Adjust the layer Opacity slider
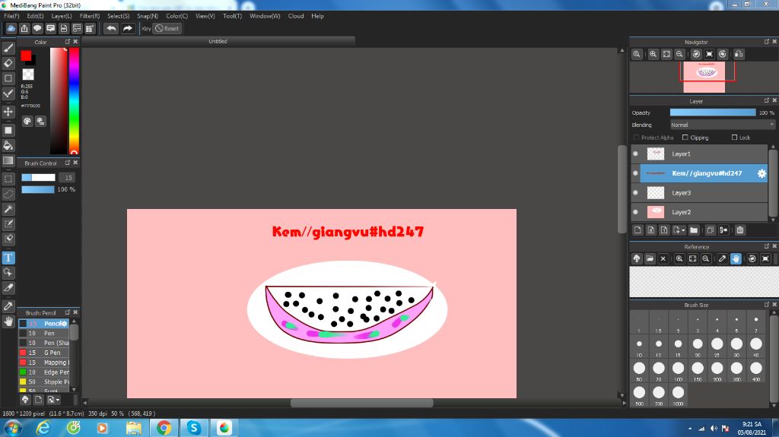Viewport: 779px width, 437px height. click(x=712, y=112)
